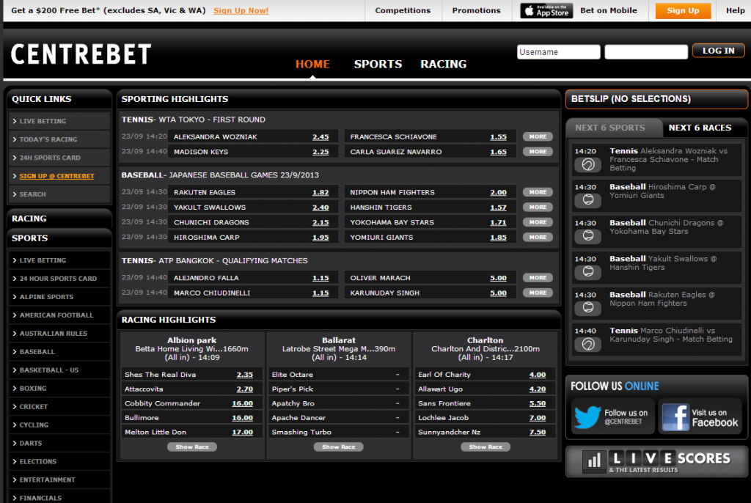Click the Centrebet logo
This screenshot has width=751, height=503.
[81, 54]
